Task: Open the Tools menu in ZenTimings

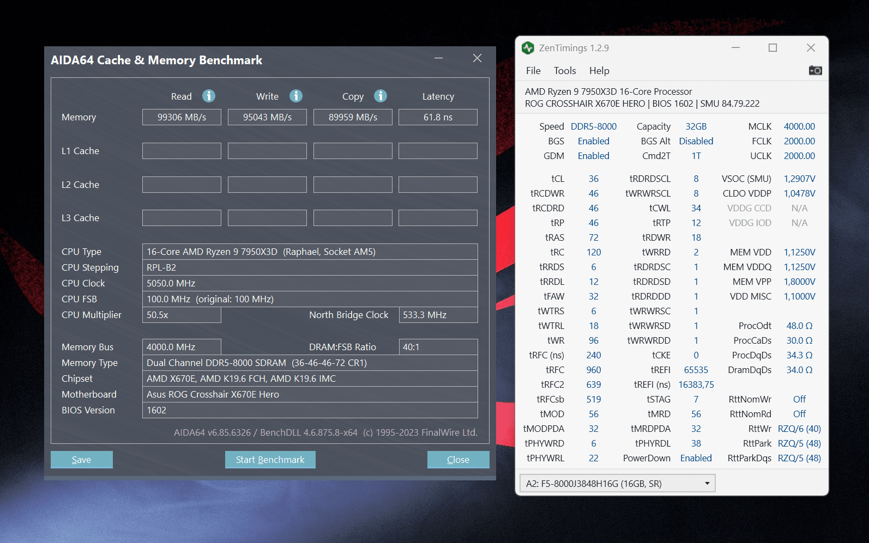Action: pyautogui.click(x=565, y=71)
